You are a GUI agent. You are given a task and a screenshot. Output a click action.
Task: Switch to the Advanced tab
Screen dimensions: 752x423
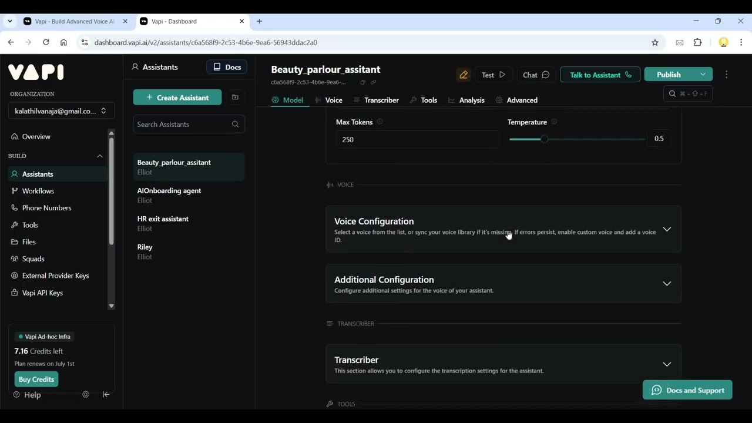[x=516, y=100]
